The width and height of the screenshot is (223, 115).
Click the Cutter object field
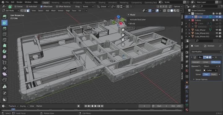[210, 70]
